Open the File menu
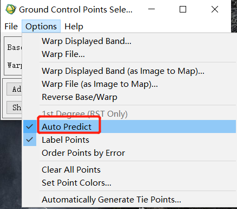 [11, 27]
